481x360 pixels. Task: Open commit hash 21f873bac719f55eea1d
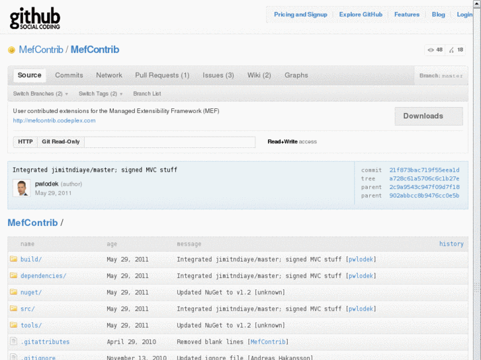click(x=424, y=170)
